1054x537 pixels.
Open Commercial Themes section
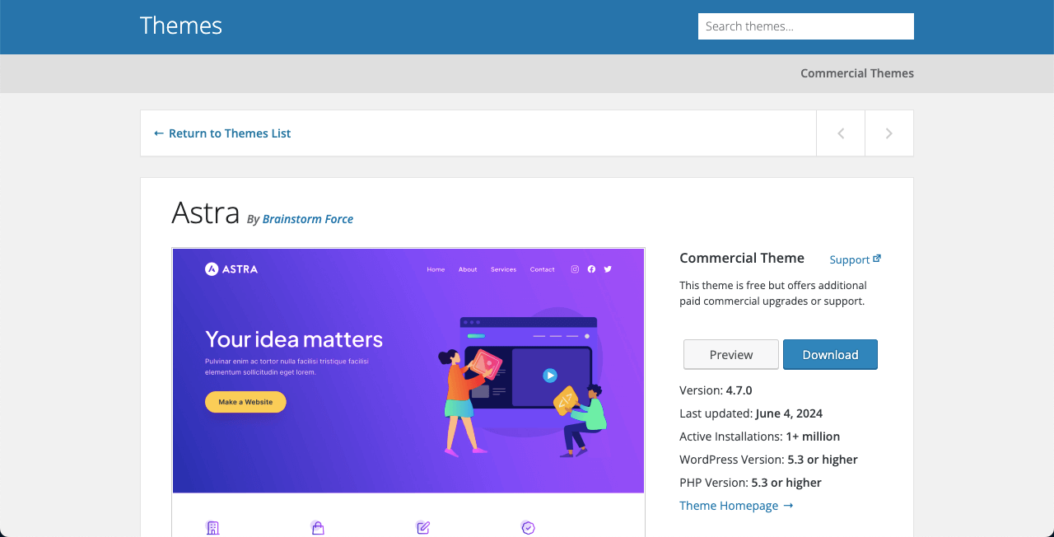[x=857, y=73]
